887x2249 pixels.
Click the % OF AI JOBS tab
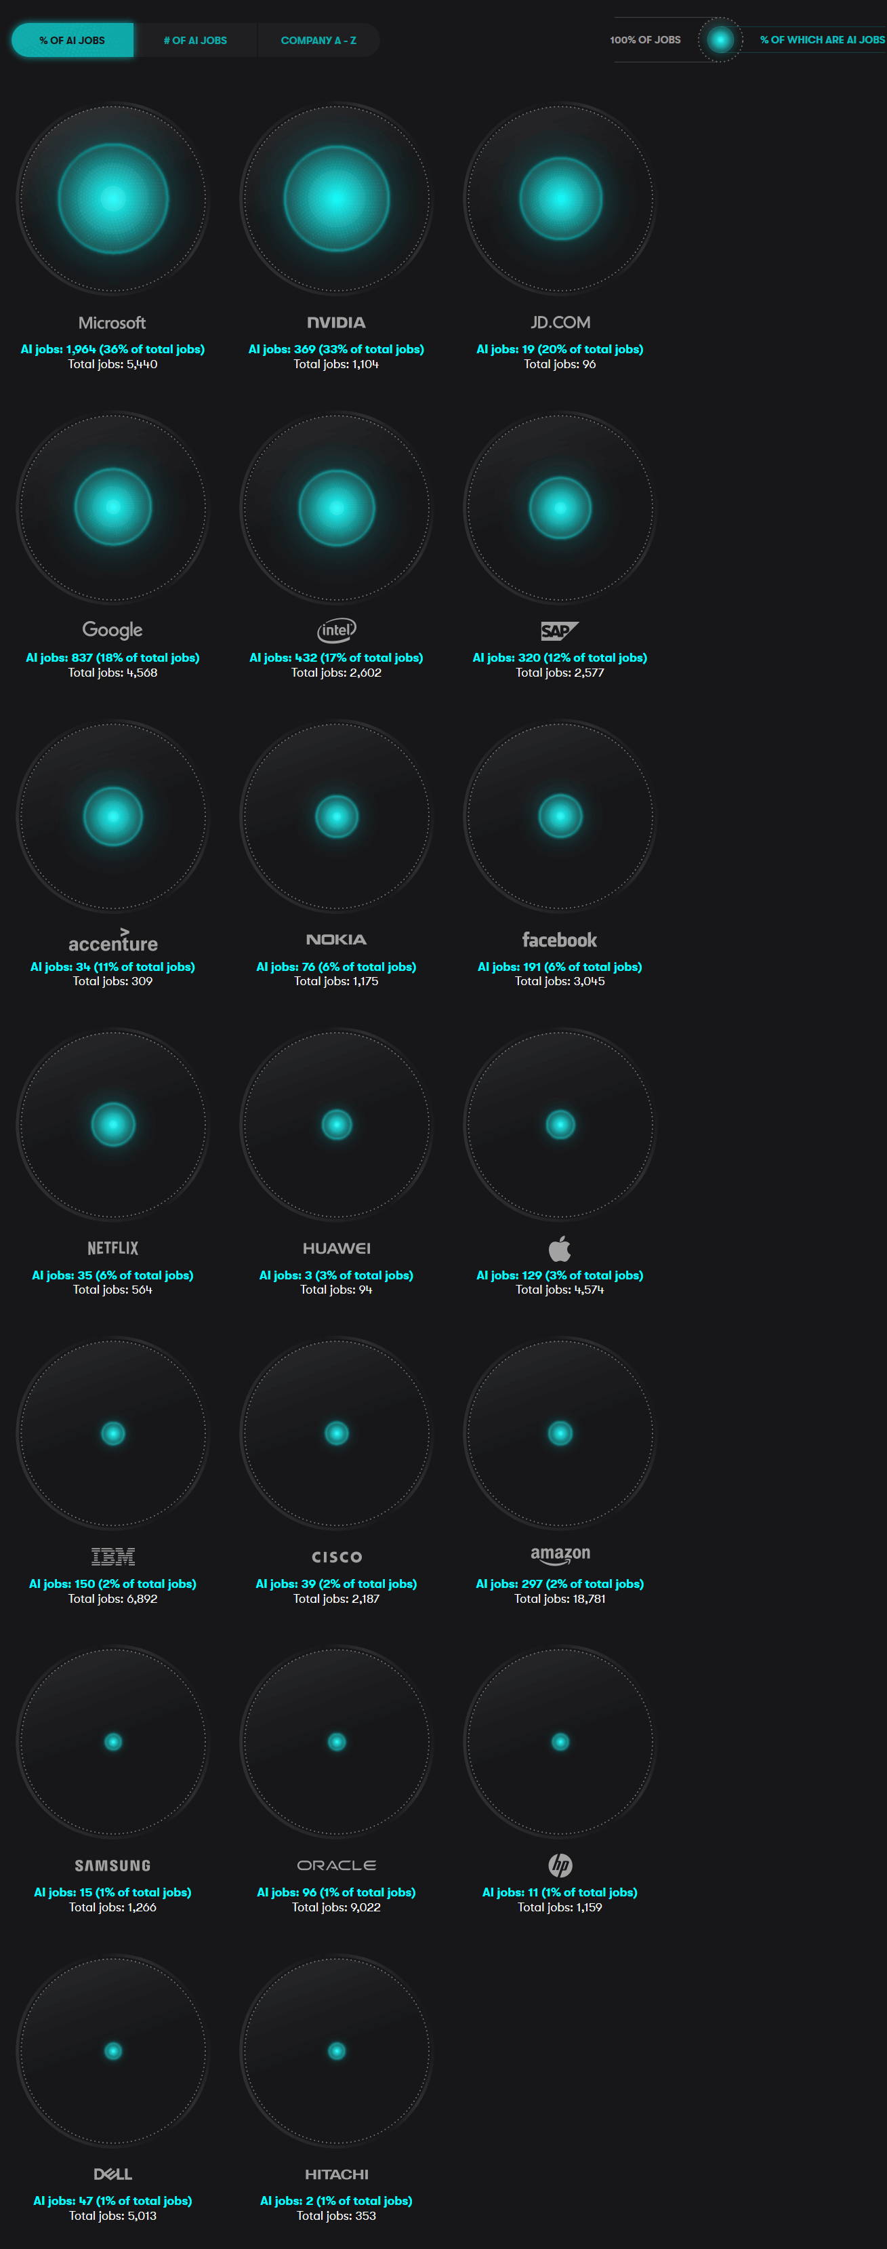coord(73,40)
